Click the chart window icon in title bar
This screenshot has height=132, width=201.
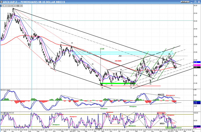pos(2,1)
